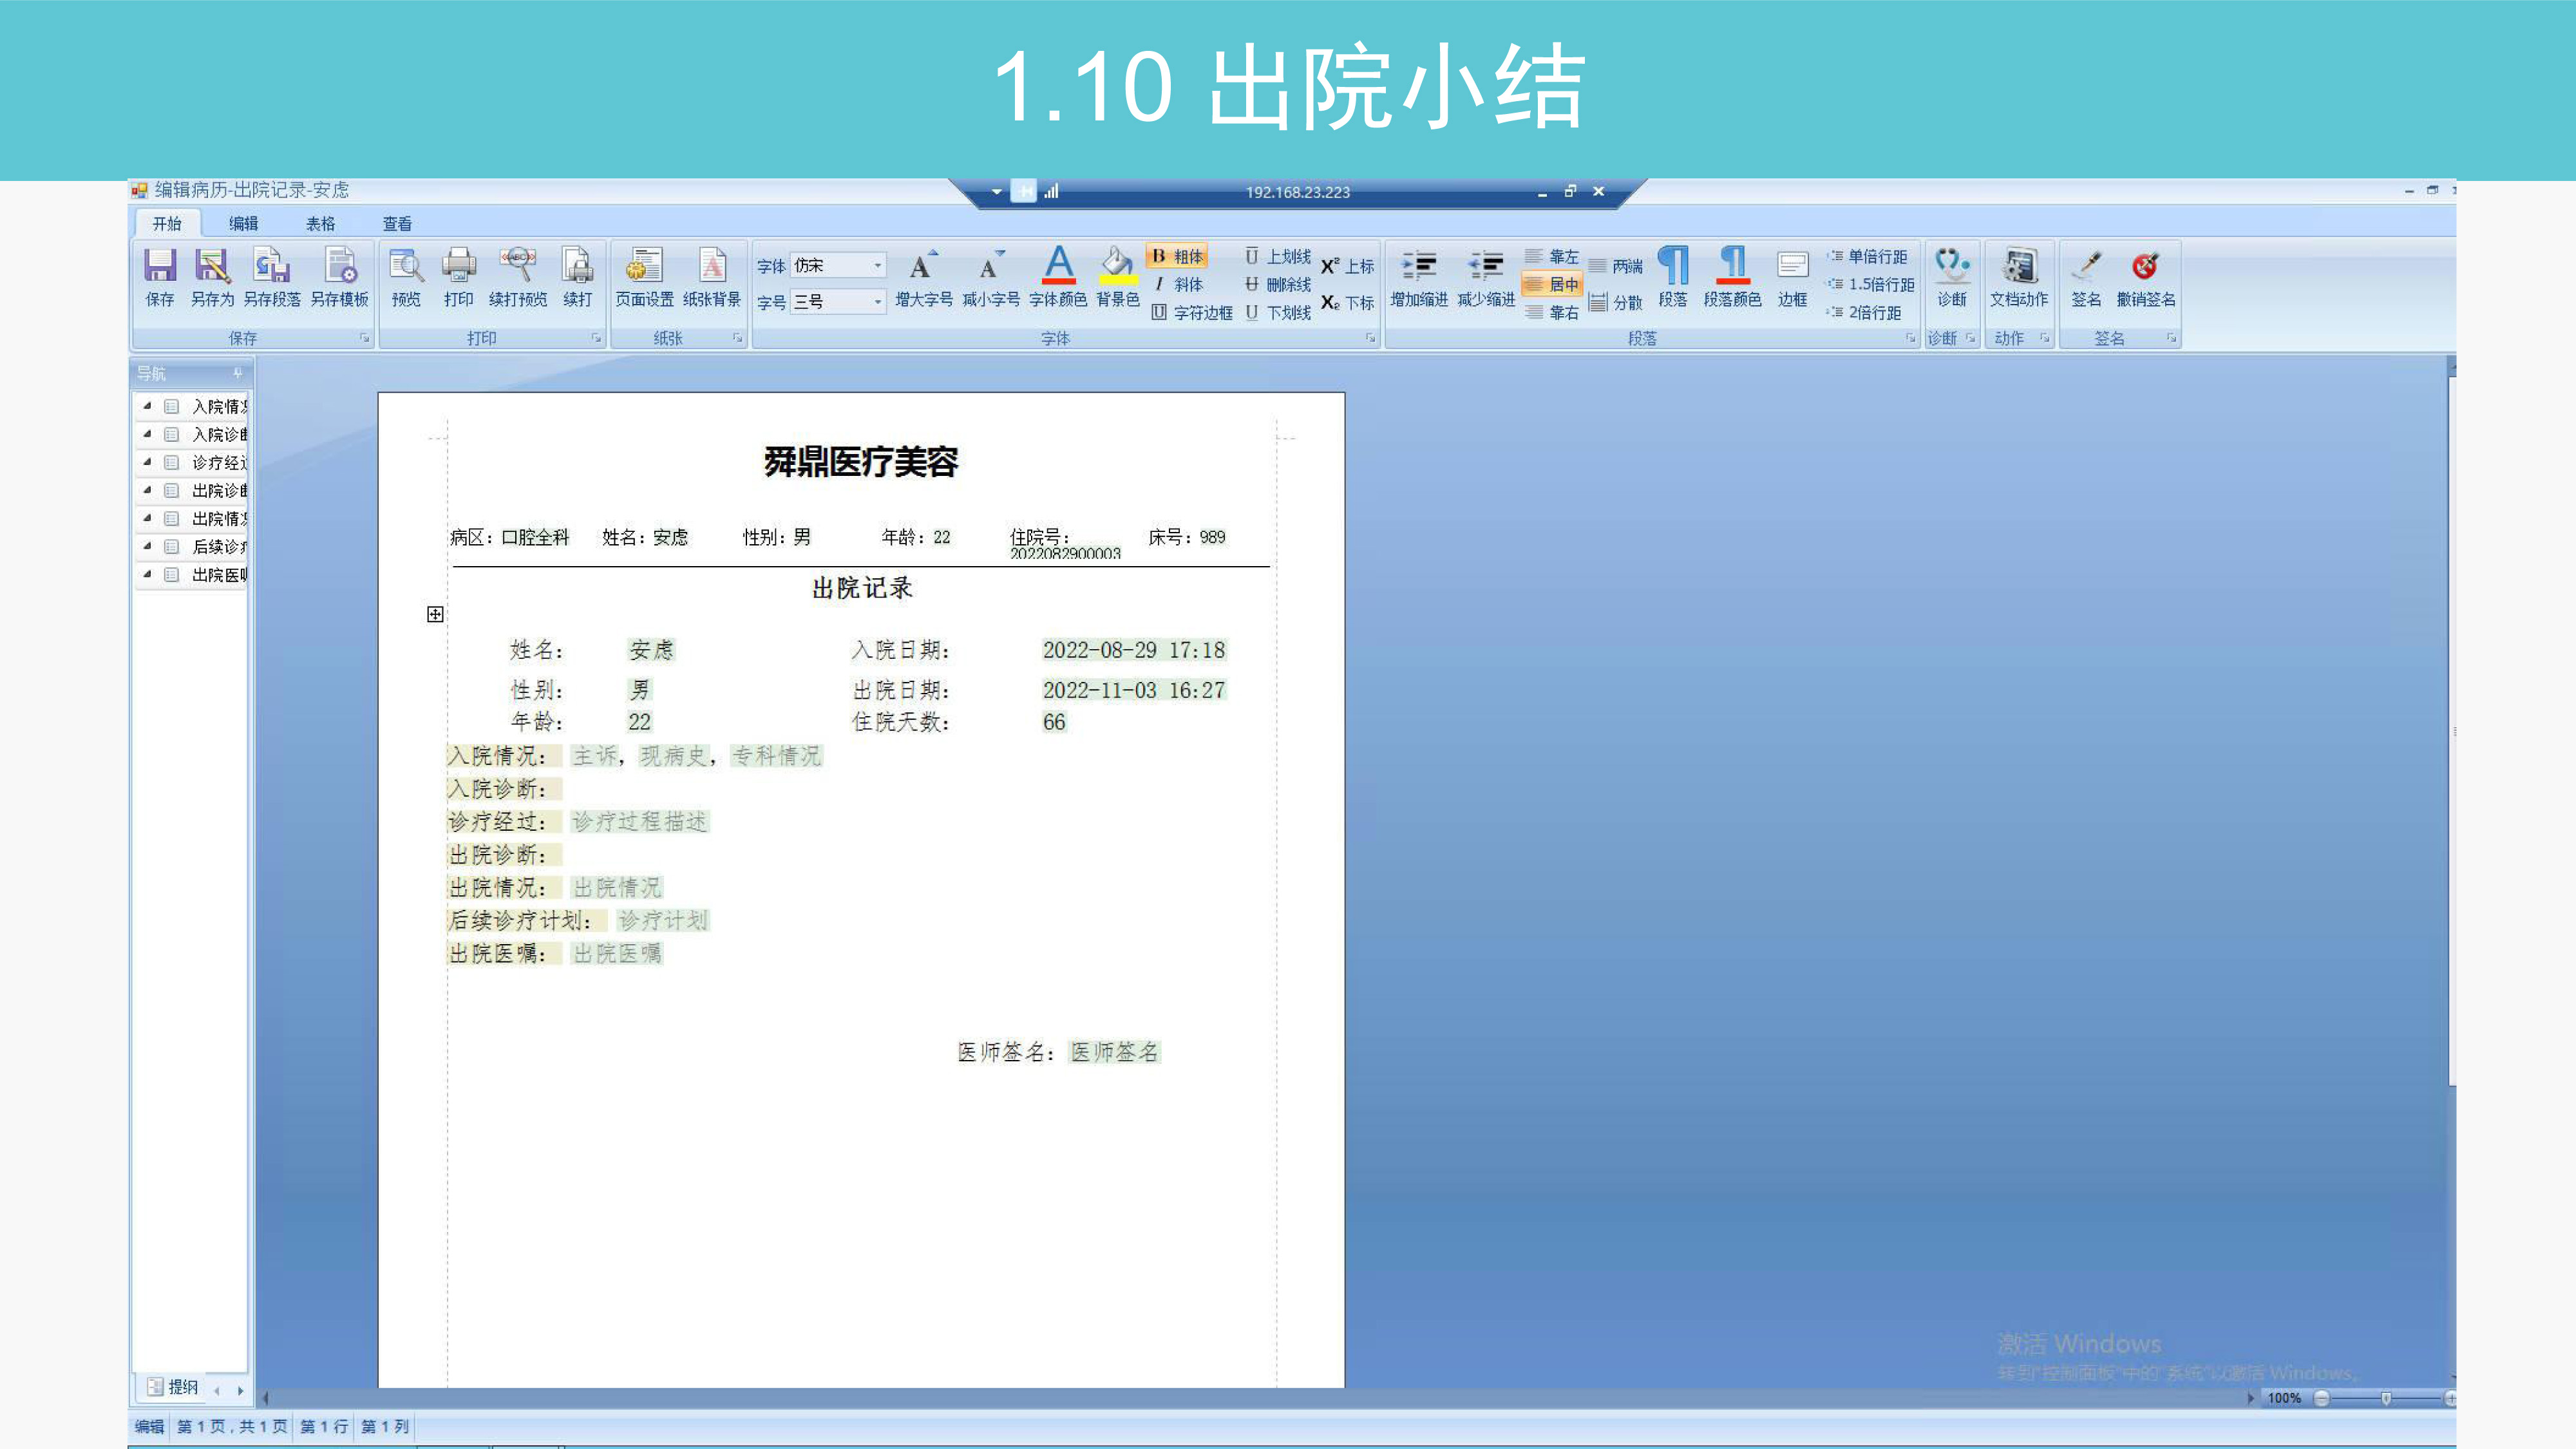Toggle 粗体 bold formatting
Viewport: 2576px width, 1449px height.
pyautogui.click(x=1177, y=256)
